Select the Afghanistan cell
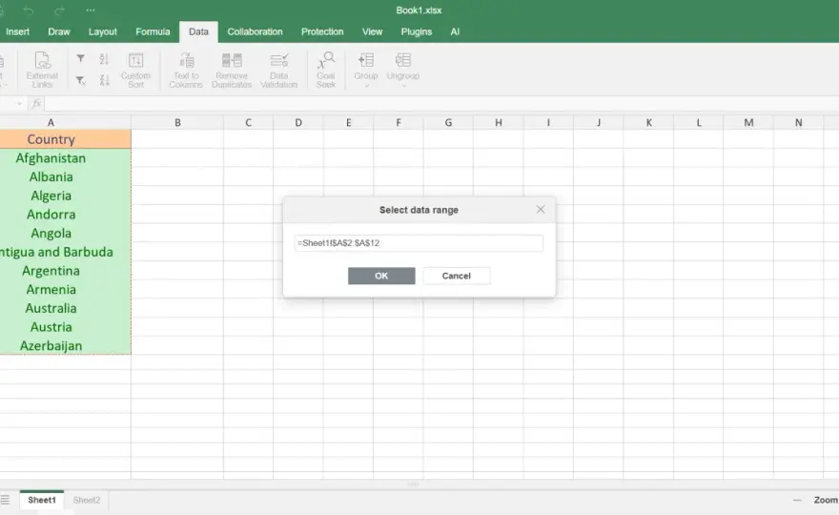 point(65,158)
